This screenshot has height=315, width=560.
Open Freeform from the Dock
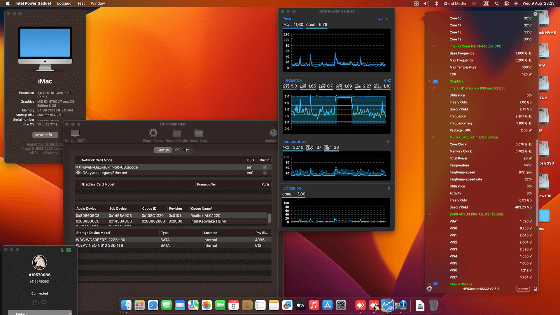(287, 305)
